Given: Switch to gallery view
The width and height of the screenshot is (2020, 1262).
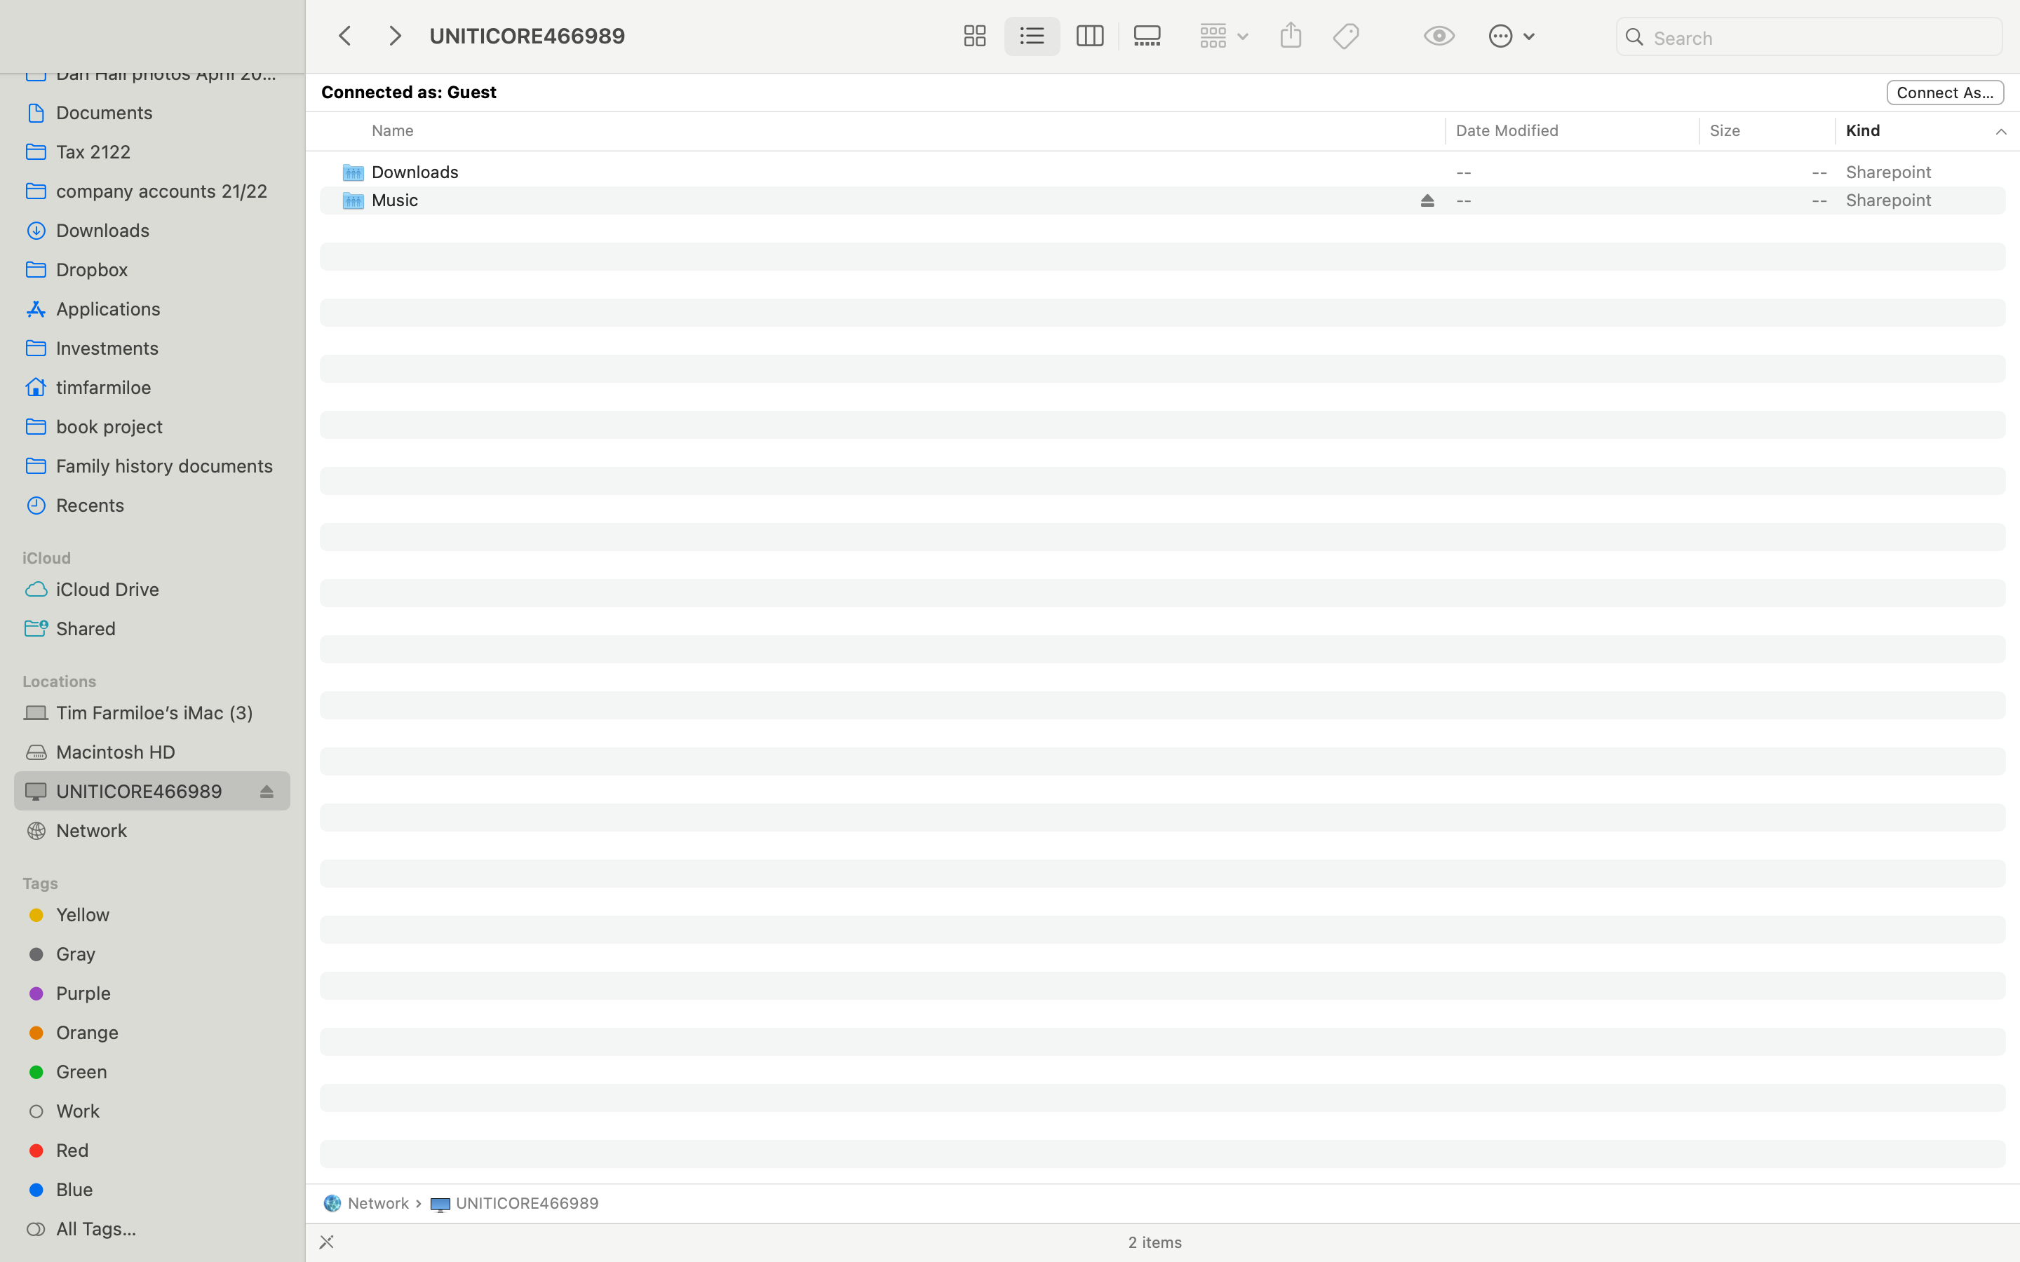Looking at the screenshot, I should pyautogui.click(x=1147, y=36).
